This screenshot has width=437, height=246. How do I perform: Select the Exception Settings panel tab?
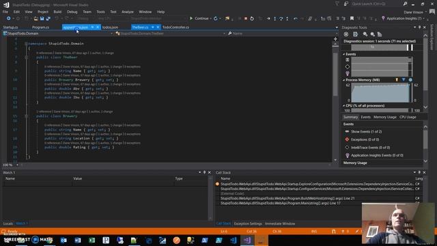pos(248,223)
